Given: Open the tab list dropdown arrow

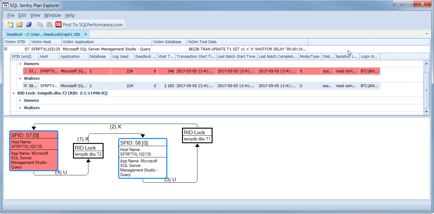Looking at the screenshot, I should point(427,34).
